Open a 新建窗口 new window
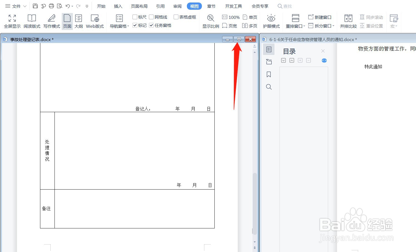416x252 pixels. click(x=320, y=17)
